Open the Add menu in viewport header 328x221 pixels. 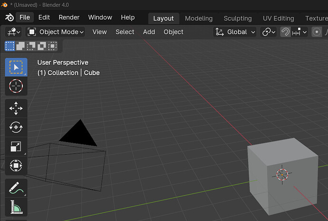click(149, 32)
